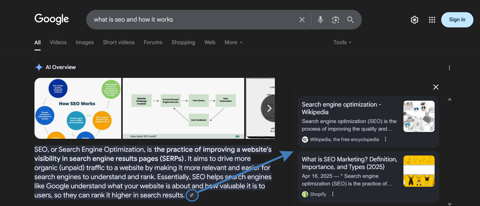The width and height of the screenshot is (480, 206).
Task: Click 'Wikipedia, the free encyclopedia' source label
Action: point(345,140)
